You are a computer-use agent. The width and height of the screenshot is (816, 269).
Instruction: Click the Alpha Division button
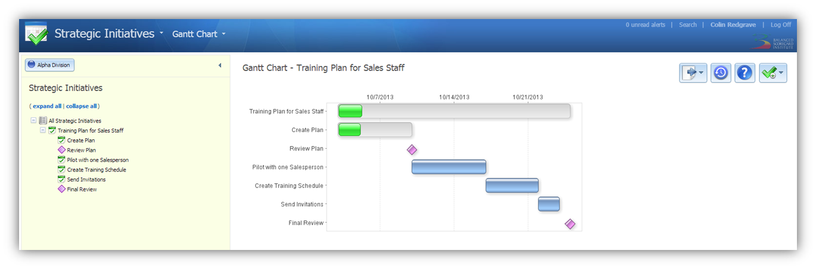[x=49, y=65]
